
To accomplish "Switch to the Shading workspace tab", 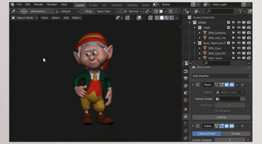I will pyautogui.click(x=132, y=5).
